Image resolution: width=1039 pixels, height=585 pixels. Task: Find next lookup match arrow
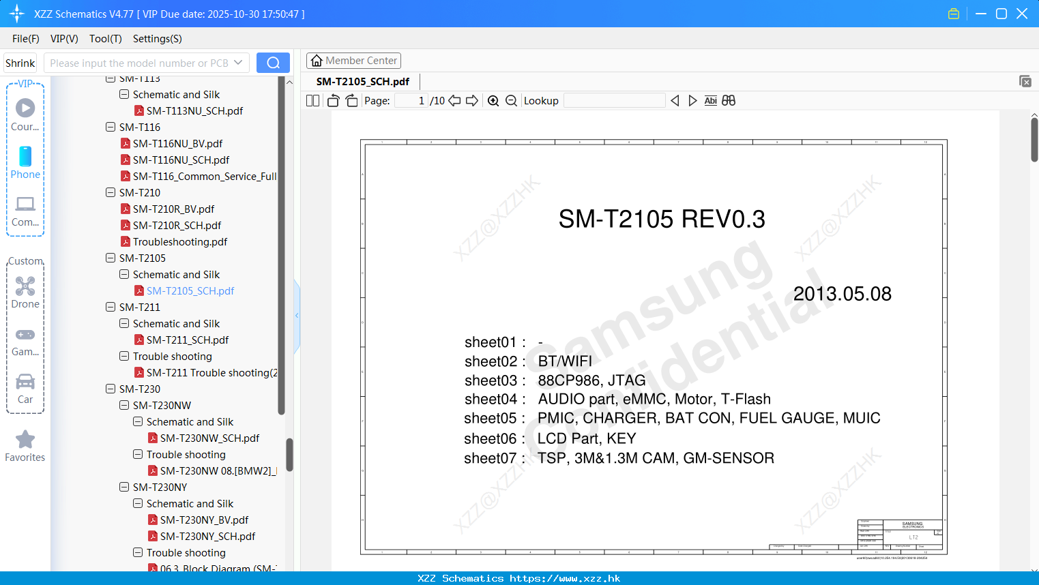point(692,101)
